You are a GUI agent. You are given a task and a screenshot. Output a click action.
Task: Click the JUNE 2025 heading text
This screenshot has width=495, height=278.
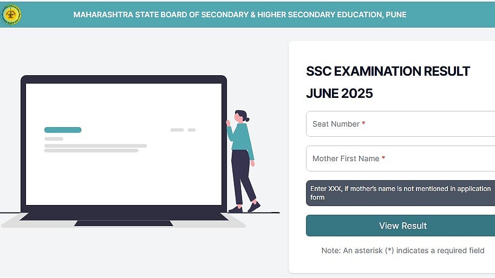[x=340, y=94]
